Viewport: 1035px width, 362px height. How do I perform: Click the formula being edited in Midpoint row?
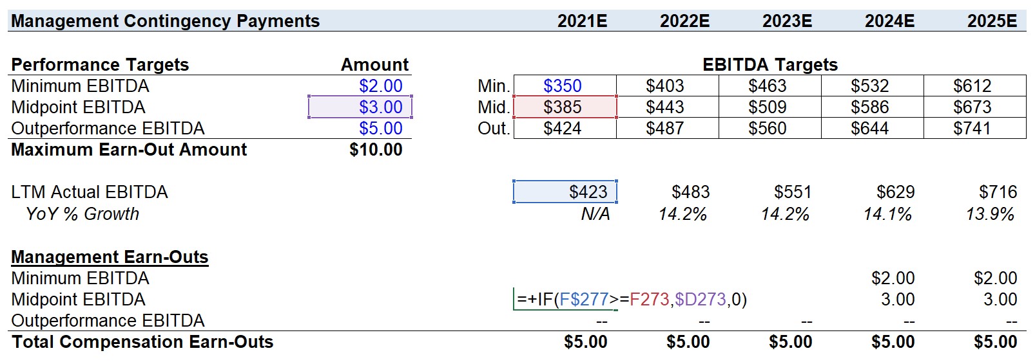tap(632, 299)
